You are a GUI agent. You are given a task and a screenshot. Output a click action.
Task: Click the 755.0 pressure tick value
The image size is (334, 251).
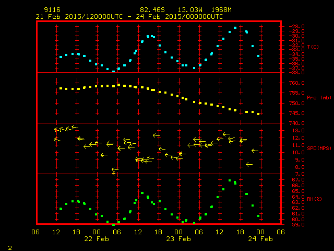(x=296, y=93)
